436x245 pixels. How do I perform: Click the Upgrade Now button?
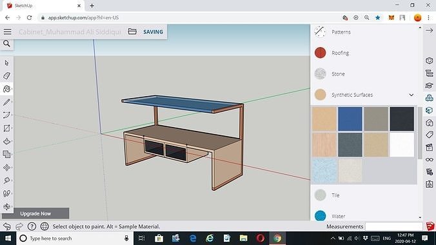coord(35,213)
